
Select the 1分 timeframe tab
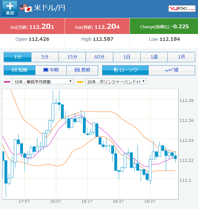click(x=18, y=57)
